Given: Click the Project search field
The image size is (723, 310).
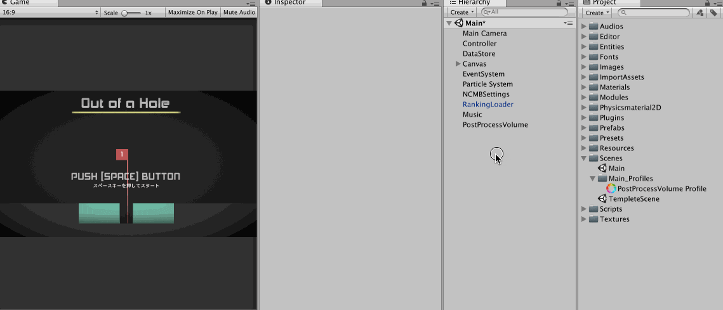Looking at the screenshot, I should (x=654, y=13).
